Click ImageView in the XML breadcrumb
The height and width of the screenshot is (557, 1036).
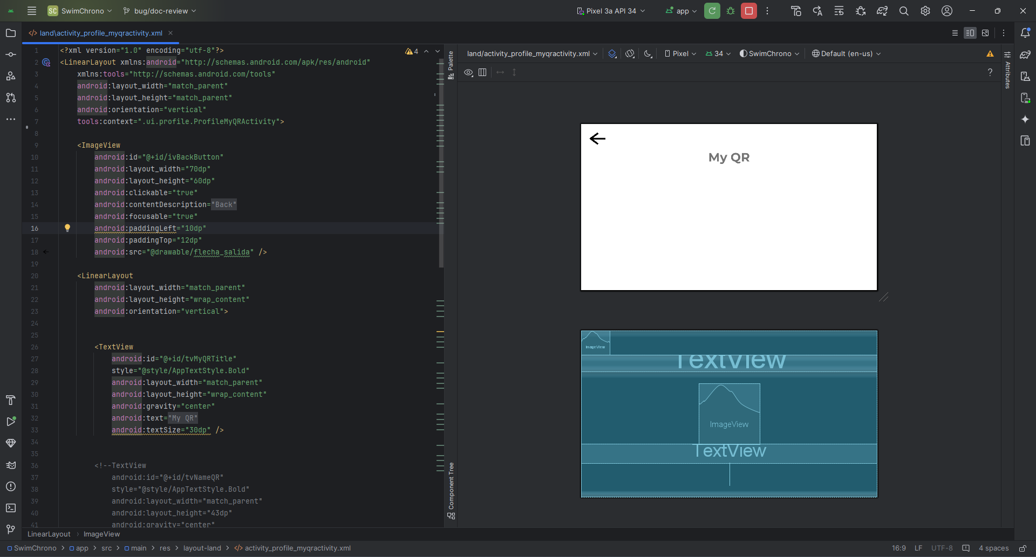pyautogui.click(x=101, y=534)
